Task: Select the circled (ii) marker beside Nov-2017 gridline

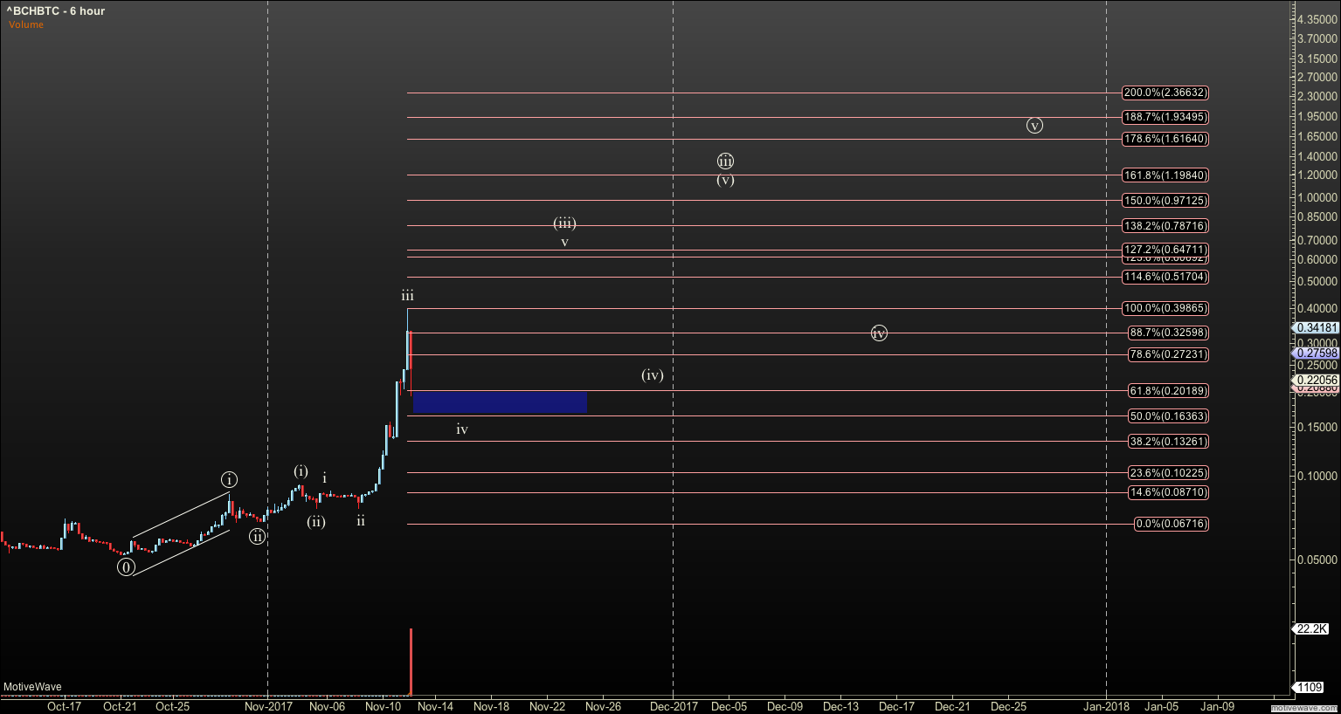Action: click(256, 538)
